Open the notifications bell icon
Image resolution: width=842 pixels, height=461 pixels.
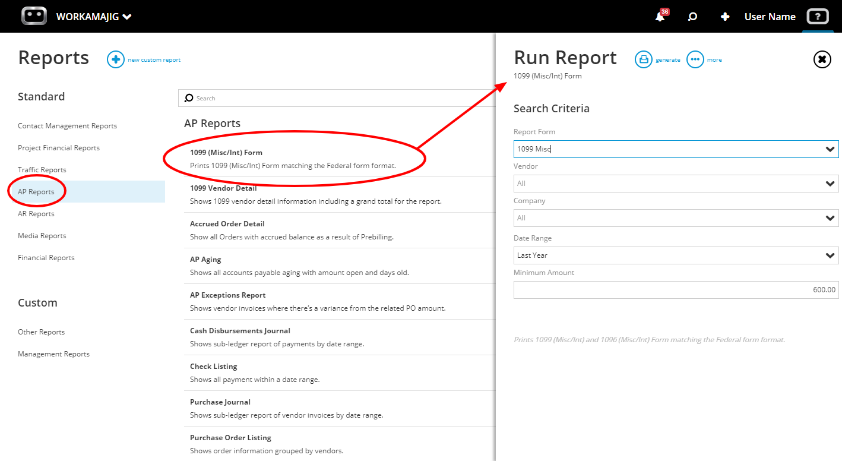(660, 17)
